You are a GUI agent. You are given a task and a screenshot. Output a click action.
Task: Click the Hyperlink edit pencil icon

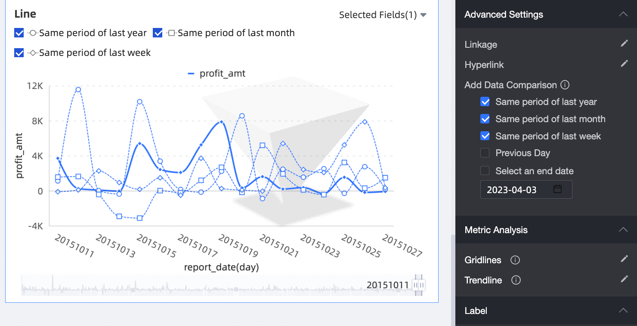624,64
